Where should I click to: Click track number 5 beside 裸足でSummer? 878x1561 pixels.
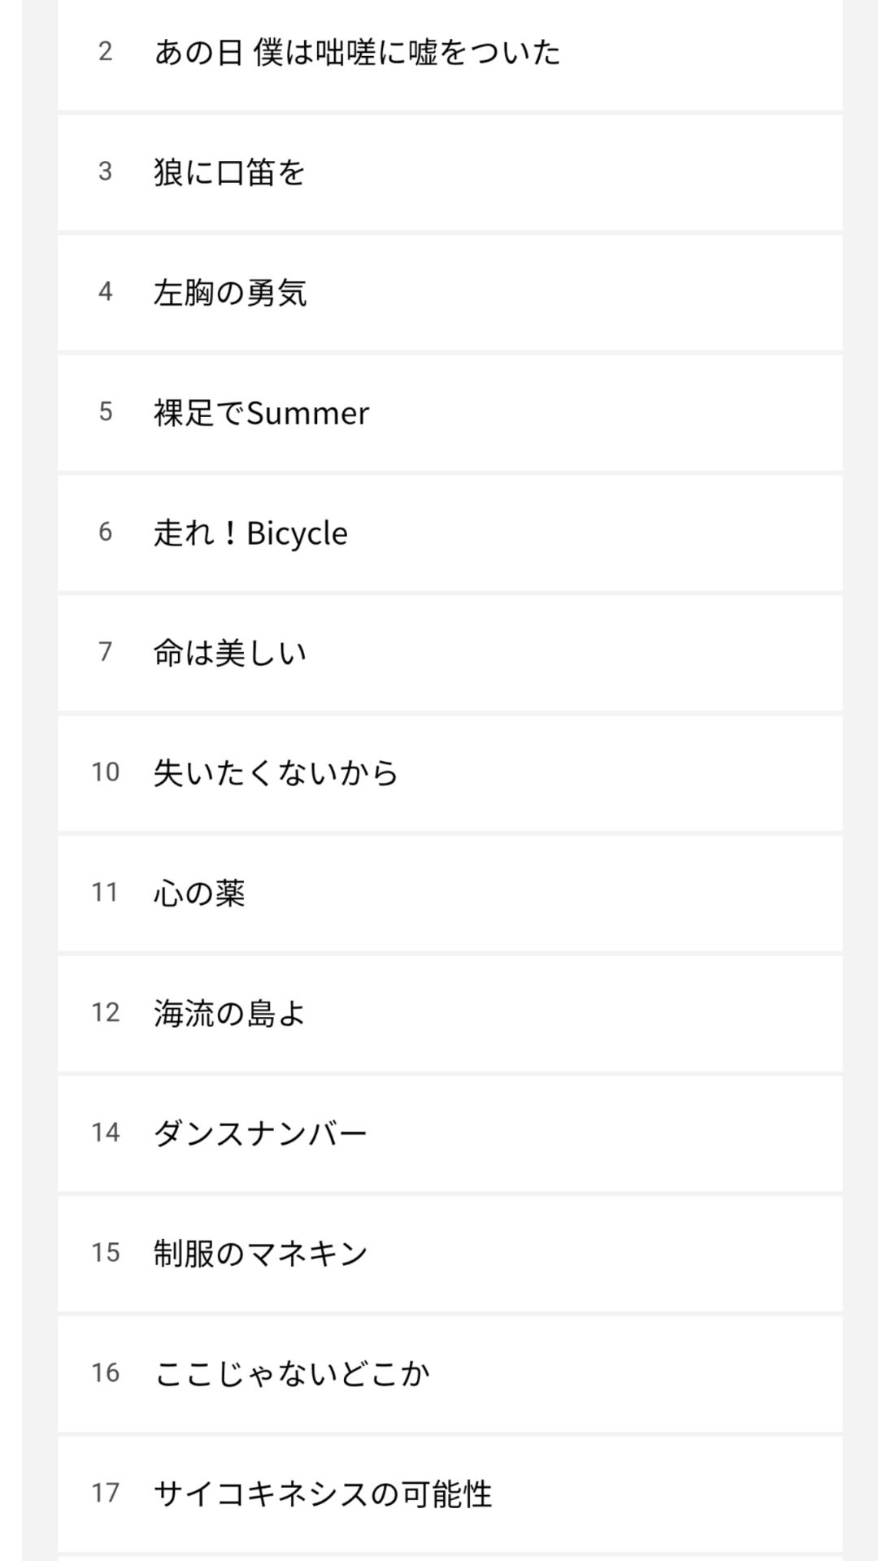105,412
